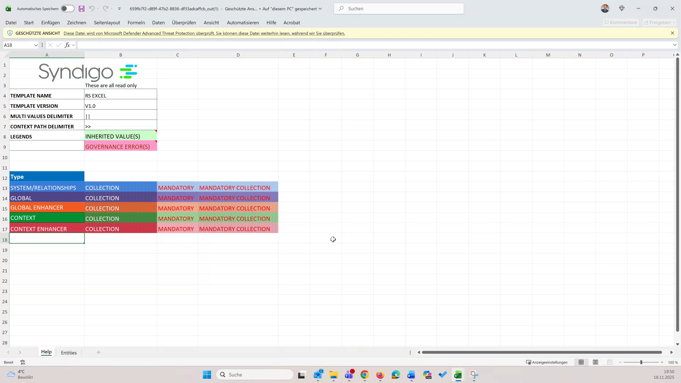Open the Name Box dropdown
681x383 pixels.
[36, 45]
